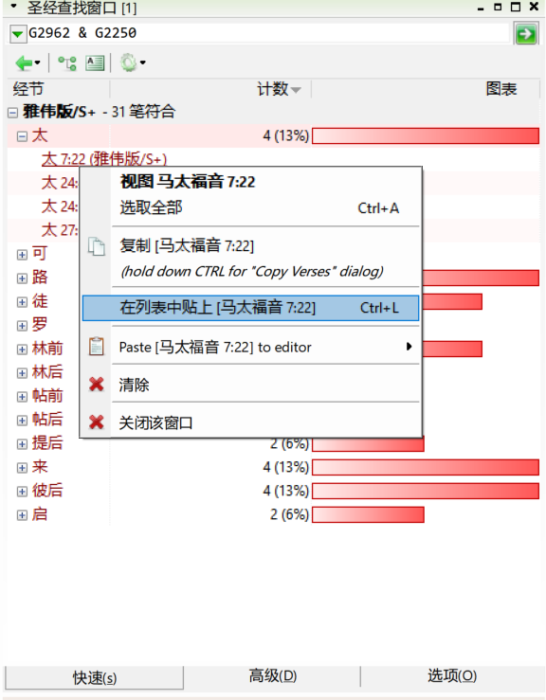Collapse the 太 book node
Image resolution: width=546 pixels, height=700 pixels.
coord(22,136)
